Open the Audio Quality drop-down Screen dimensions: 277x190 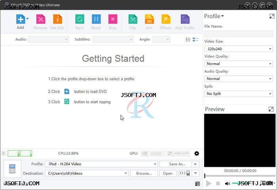239,78
